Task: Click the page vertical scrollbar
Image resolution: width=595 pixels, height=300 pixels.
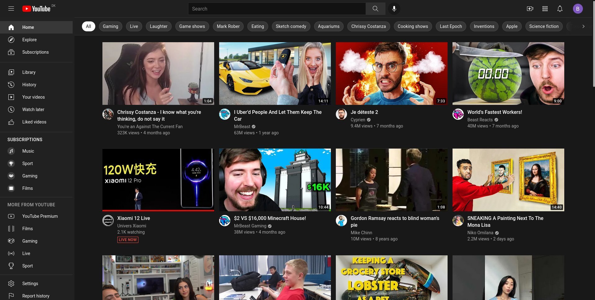Action: tap(593, 43)
